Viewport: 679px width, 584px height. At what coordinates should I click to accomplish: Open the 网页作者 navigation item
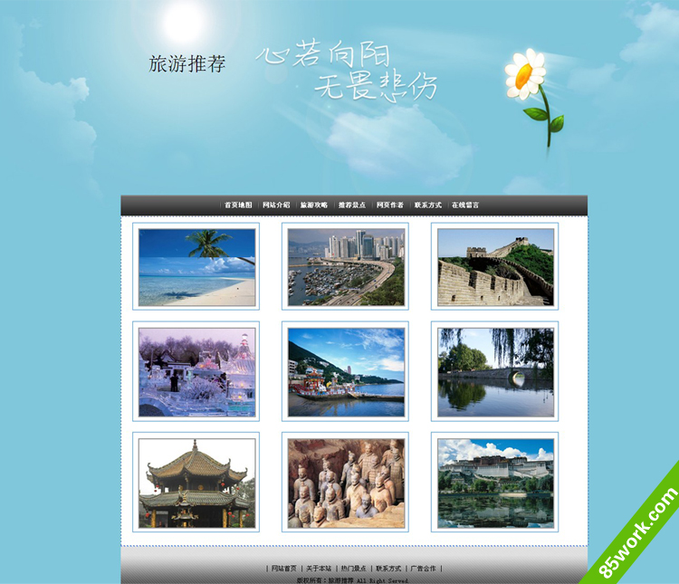[389, 205]
